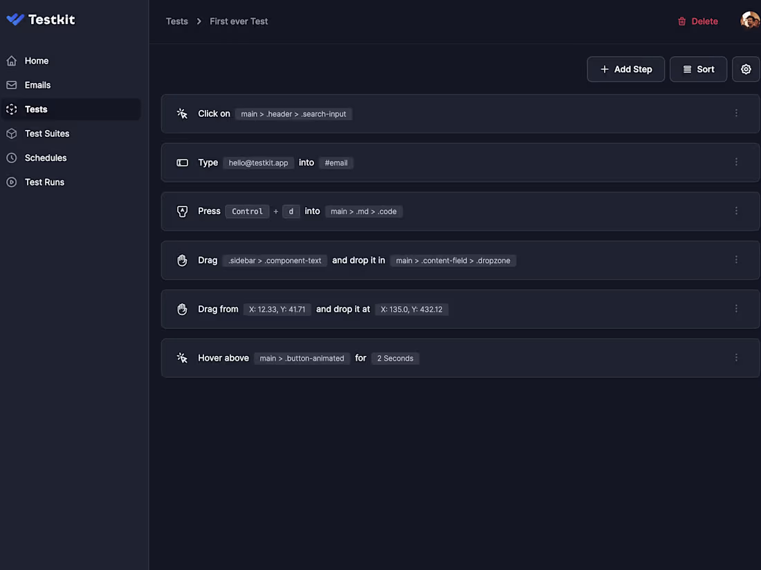Select the hello@testkit.app value chip

tap(258, 162)
